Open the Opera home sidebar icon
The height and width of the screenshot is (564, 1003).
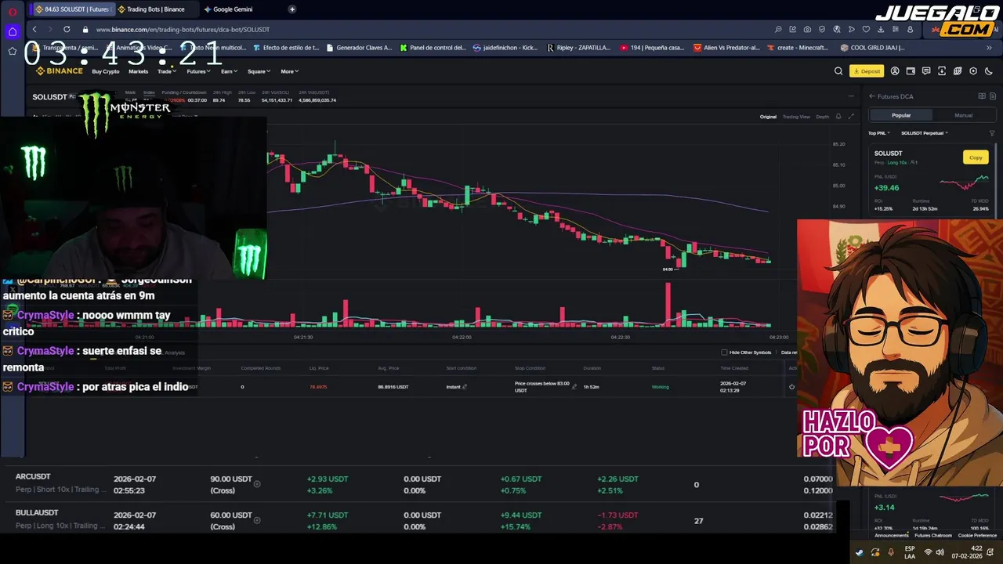point(13,32)
